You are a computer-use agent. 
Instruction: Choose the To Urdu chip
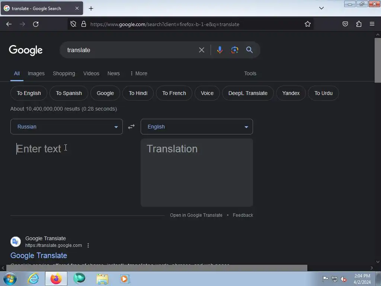click(323, 93)
